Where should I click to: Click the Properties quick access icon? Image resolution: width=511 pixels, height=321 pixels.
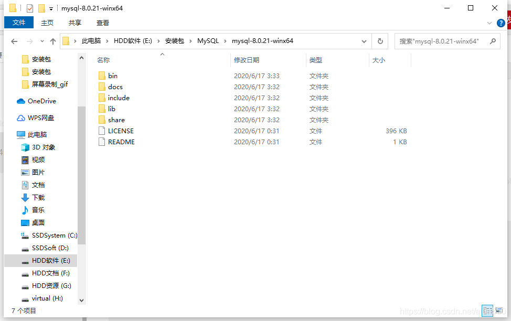(30, 8)
